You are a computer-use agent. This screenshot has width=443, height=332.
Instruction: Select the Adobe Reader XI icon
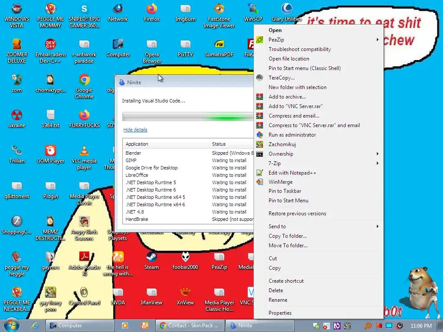tap(84, 264)
